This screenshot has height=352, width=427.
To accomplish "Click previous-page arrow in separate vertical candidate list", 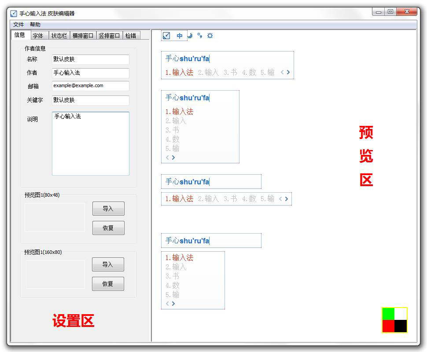I will point(167,303).
